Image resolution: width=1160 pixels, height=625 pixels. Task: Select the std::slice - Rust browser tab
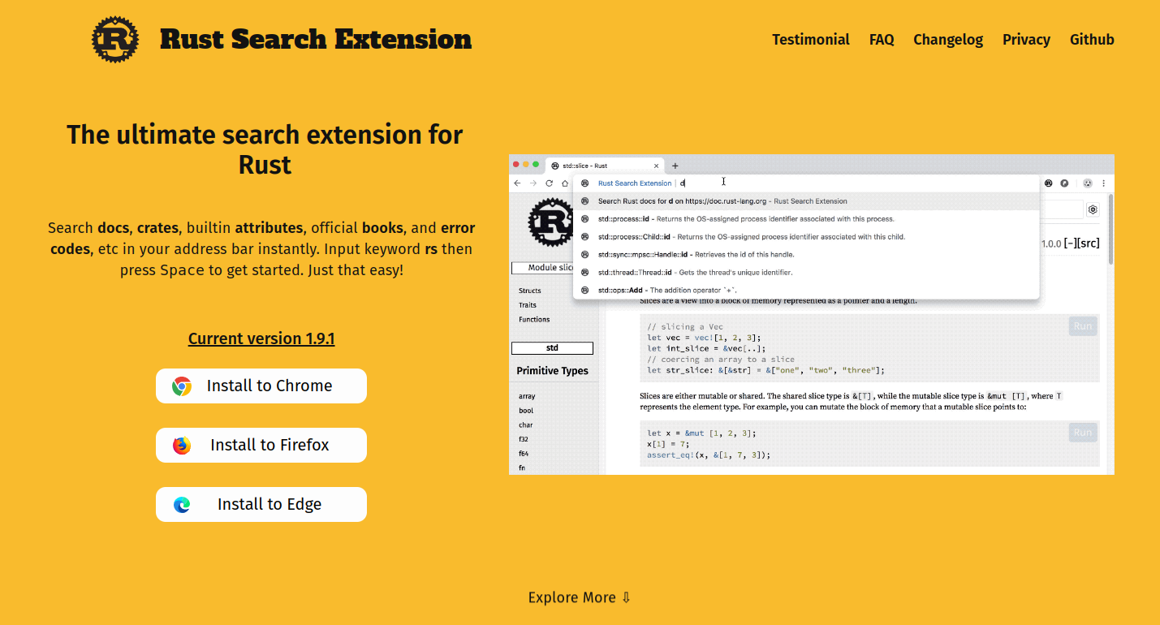[605, 166]
